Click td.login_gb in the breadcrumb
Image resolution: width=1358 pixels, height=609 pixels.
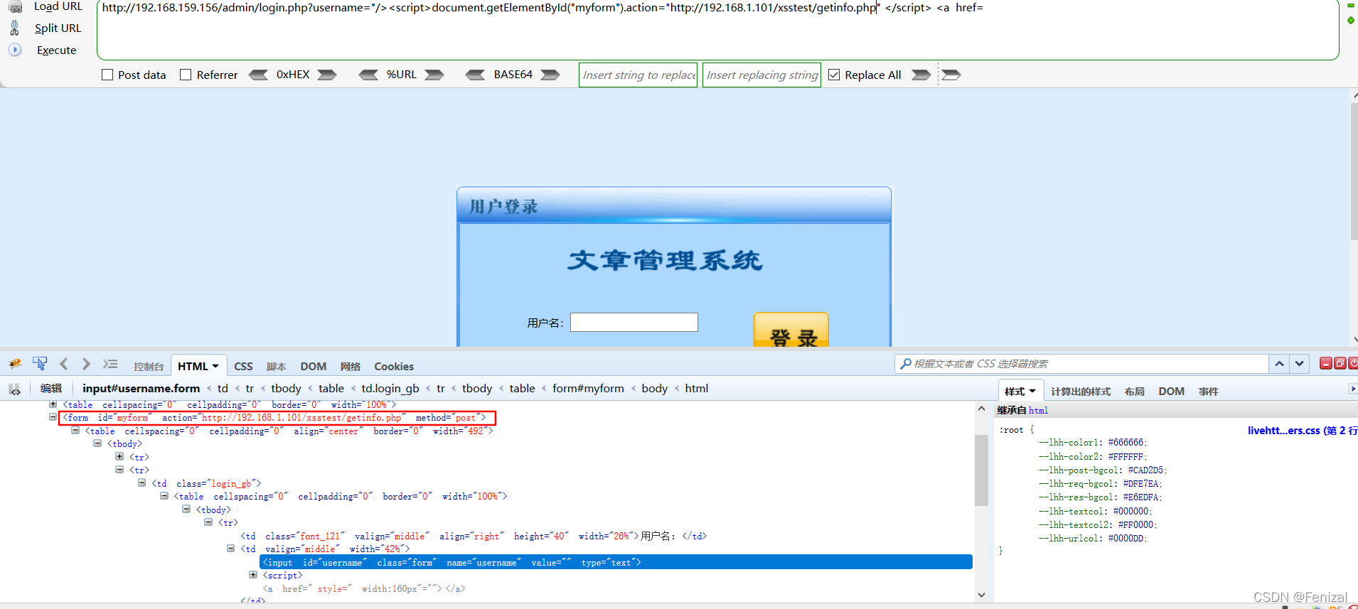point(390,389)
